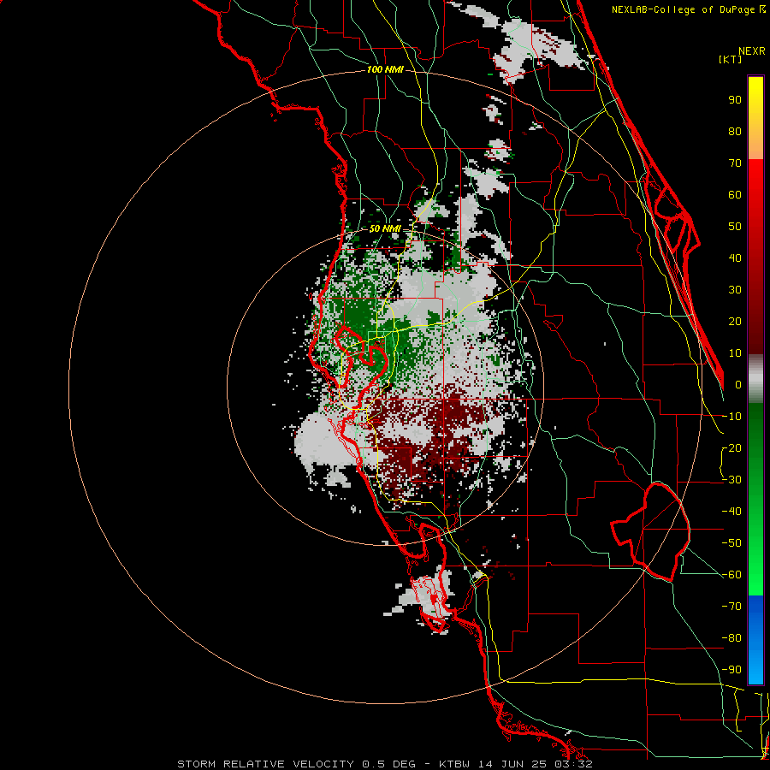Select the positive 10 scale value

click(x=735, y=353)
